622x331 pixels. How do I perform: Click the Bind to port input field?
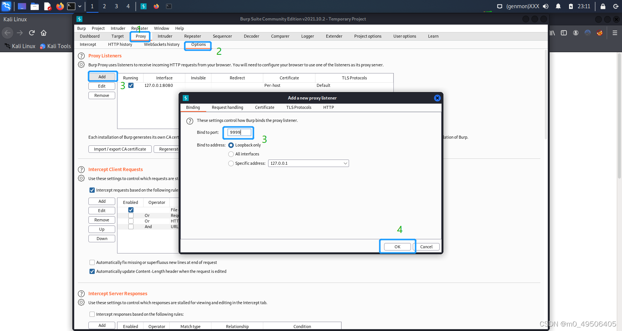(x=239, y=132)
